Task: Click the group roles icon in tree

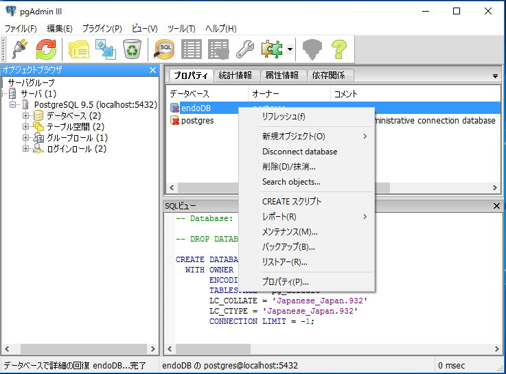Action: click(38, 137)
